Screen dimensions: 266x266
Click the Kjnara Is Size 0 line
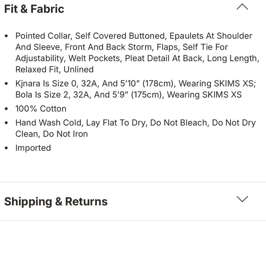136,84
